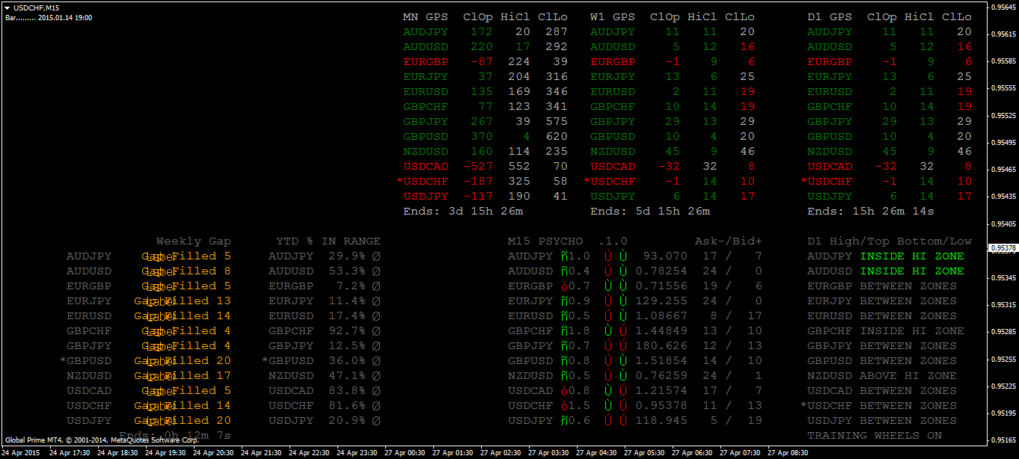Click the YTD % IN RANGE heading
This screenshot has width=1019, height=459.
[328, 241]
